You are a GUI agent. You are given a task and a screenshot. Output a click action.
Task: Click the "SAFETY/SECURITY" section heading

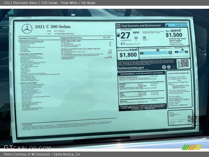(x=28, y=83)
